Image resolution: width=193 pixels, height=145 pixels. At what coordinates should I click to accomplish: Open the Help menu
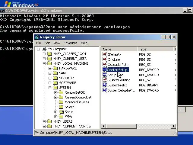click(x=84, y=43)
